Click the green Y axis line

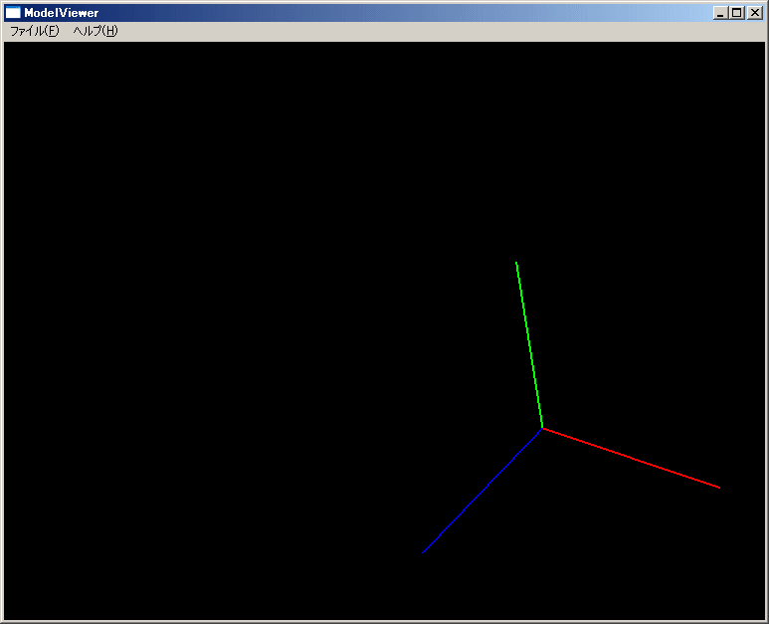click(529, 345)
